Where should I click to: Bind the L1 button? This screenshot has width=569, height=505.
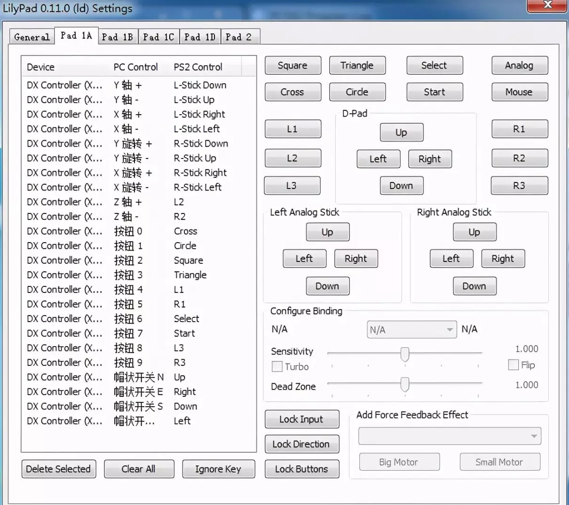click(293, 129)
